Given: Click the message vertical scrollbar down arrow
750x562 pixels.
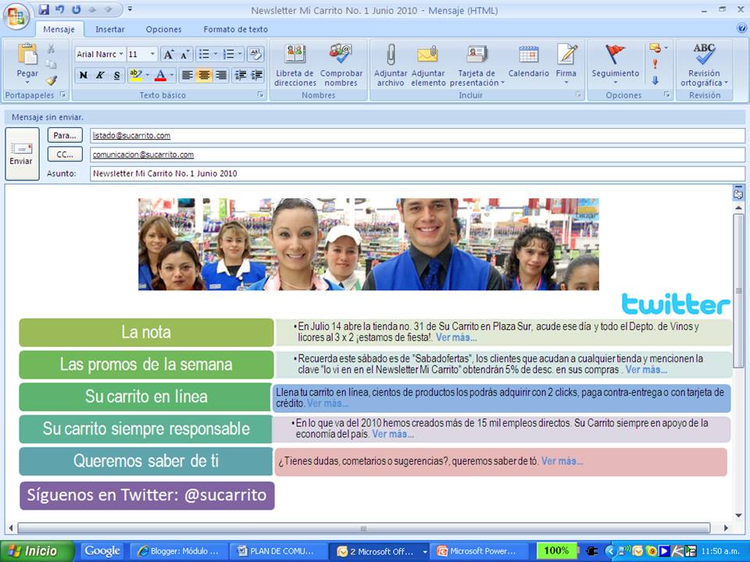Looking at the screenshot, I should pyautogui.click(x=738, y=515).
